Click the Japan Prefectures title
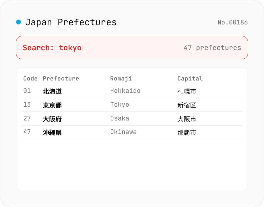Screen dimensions: 264x207 point(71,22)
